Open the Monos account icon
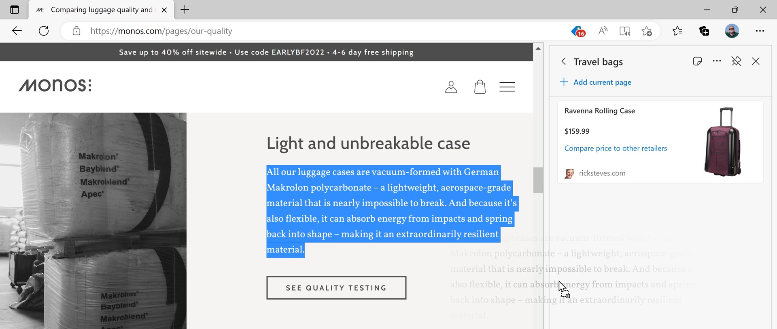This screenshot has width=777, height=329. [x=451, y=87]
